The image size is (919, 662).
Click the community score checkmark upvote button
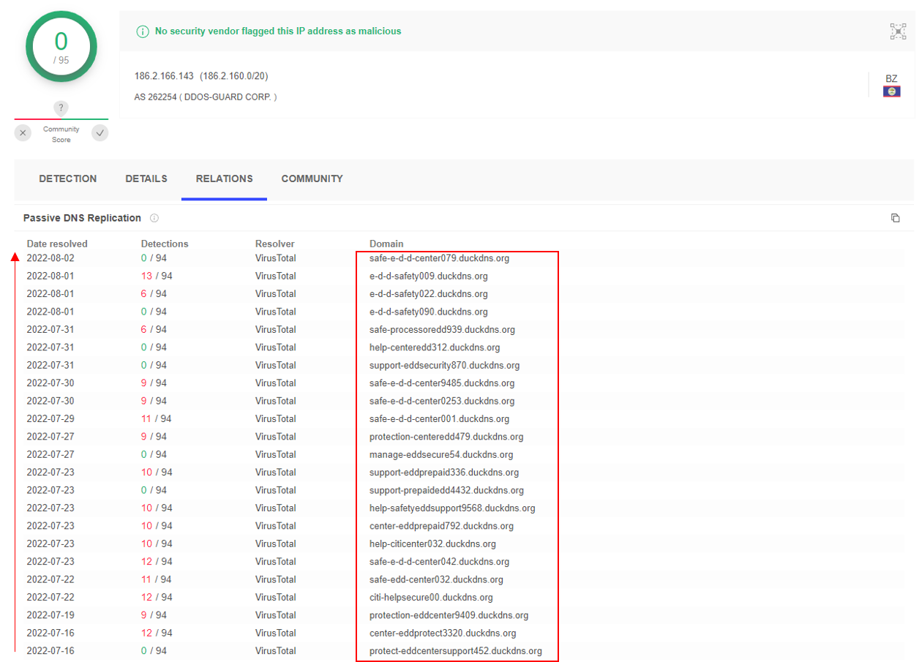(100, 133)
